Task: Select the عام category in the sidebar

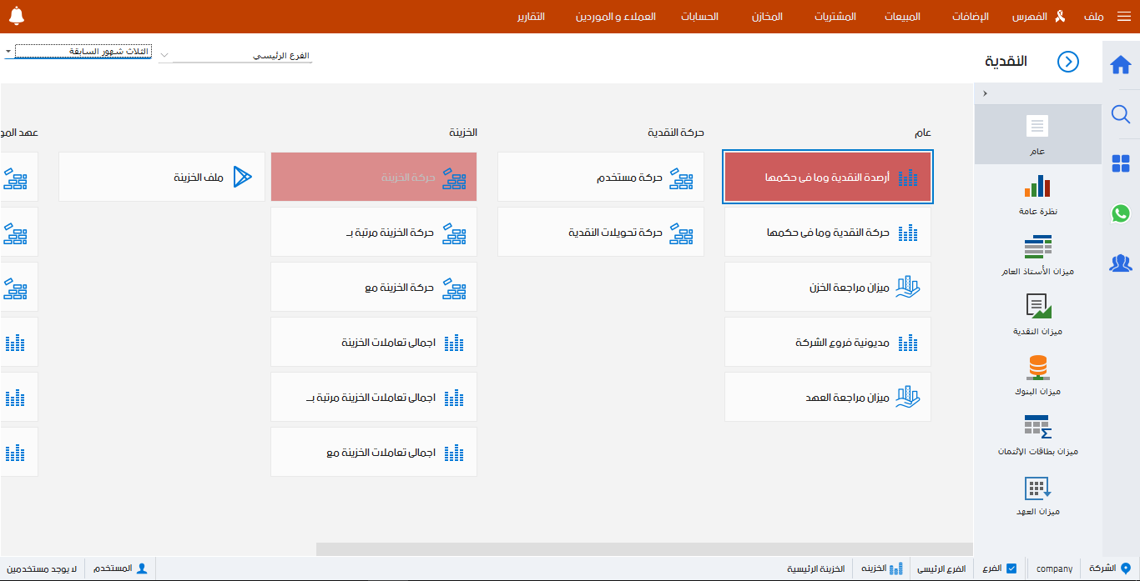Action: point(1037,133)
